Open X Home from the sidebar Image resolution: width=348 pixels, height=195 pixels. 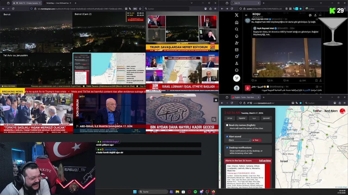[x=237, y=22]
